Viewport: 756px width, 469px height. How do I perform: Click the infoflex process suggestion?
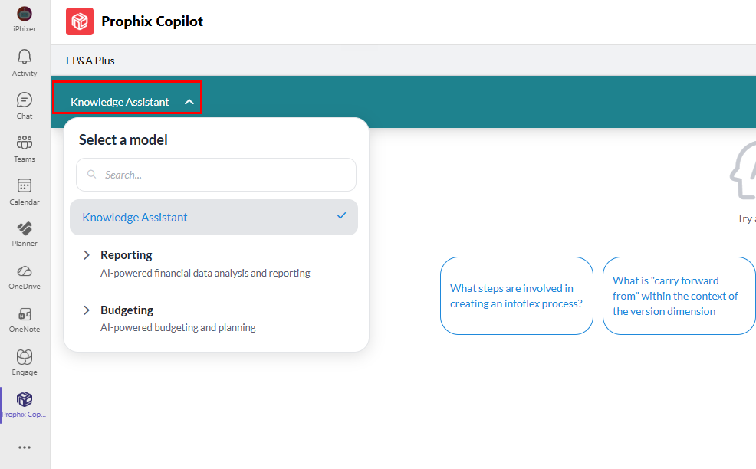516,296
